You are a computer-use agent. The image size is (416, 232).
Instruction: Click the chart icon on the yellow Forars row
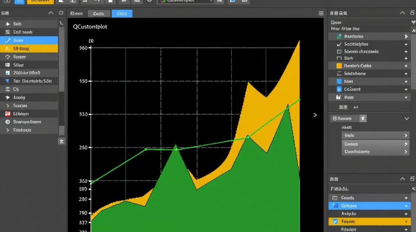click(335, 221)
